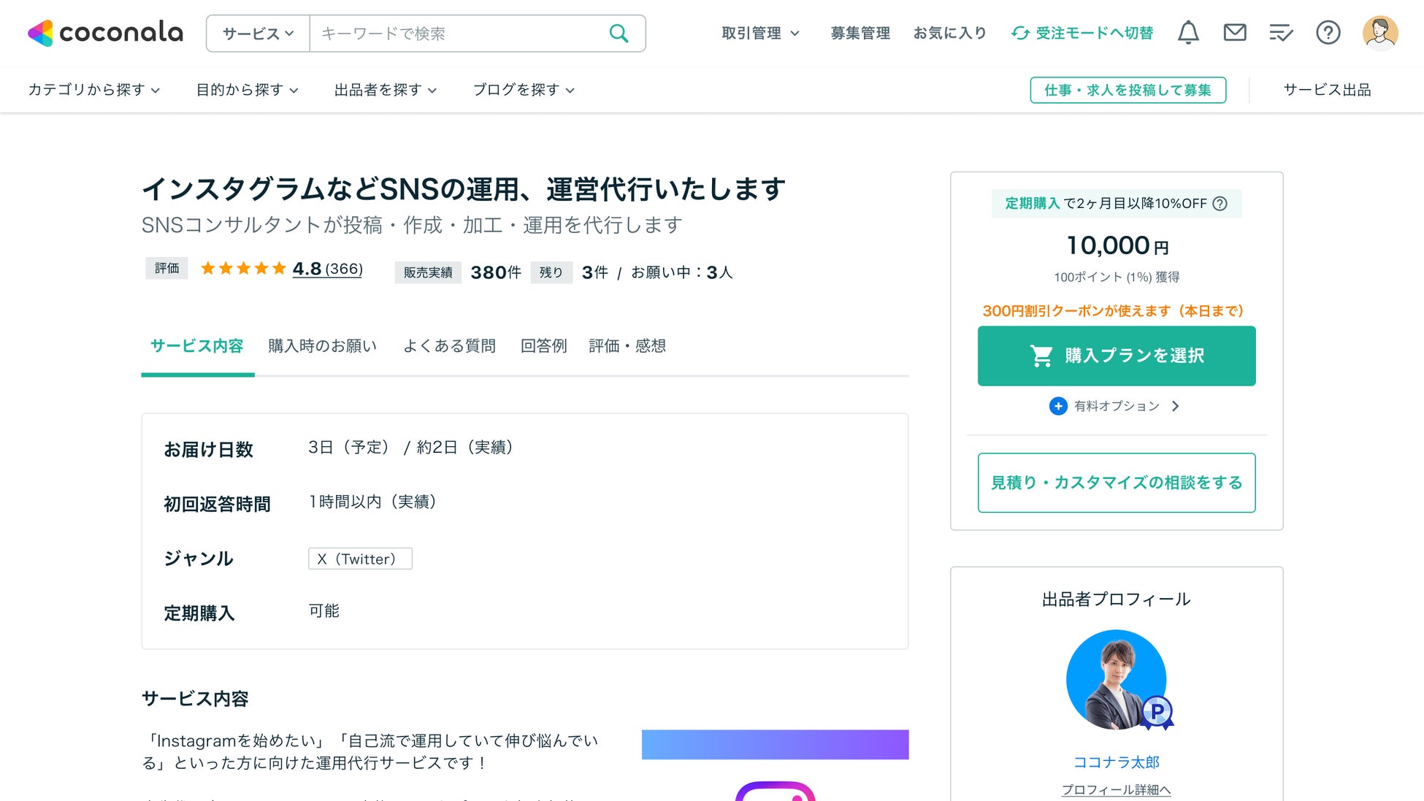The image size is (1424, 801).
Task: Click the help icon beside 10%OFF
Action: pos(1220,204)
